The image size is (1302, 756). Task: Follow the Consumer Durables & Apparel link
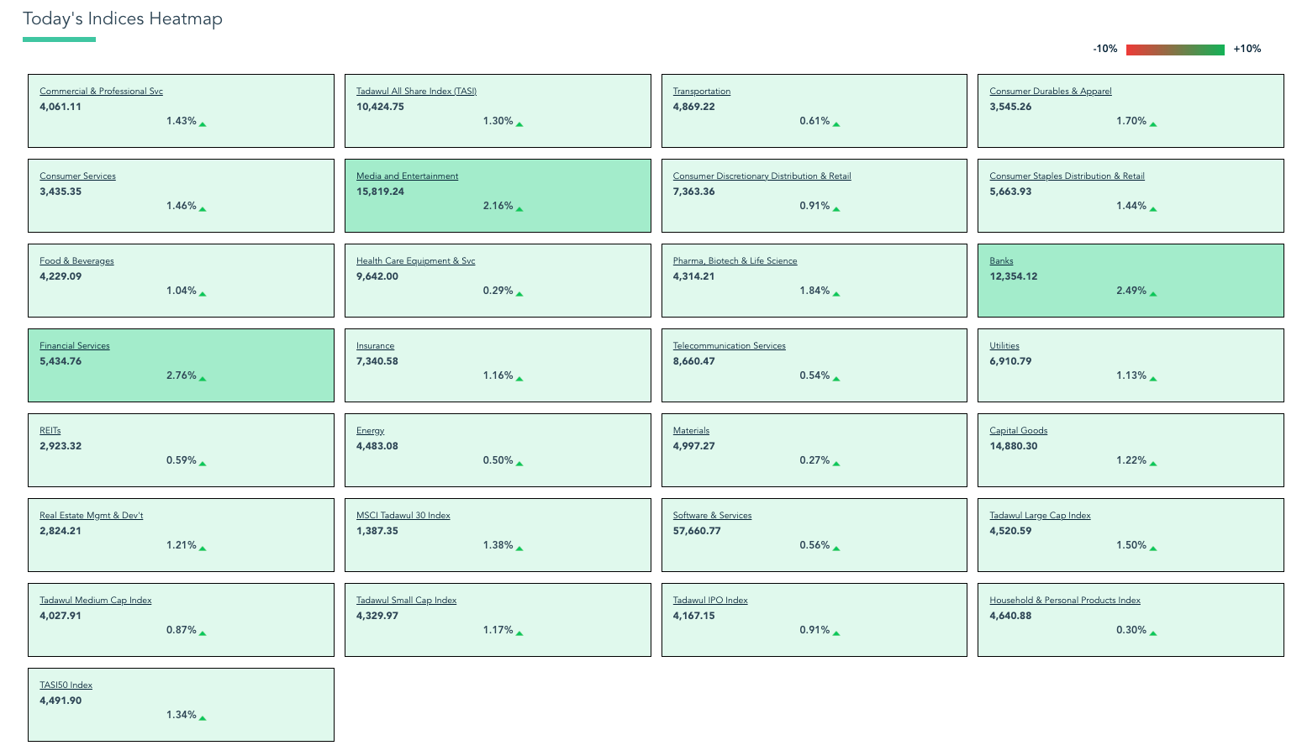(x=1050, y=92)
